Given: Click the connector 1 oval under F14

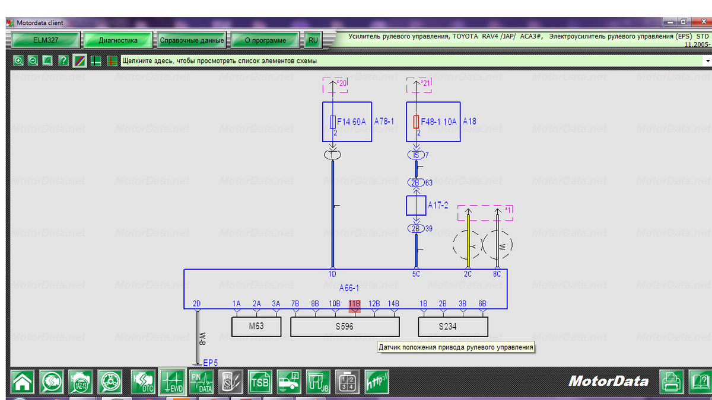Looking at the screenshot, I should [x=332, y=155].
